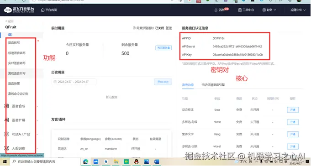
Task: Click the APISecret value text
Action: pos(237,47)
